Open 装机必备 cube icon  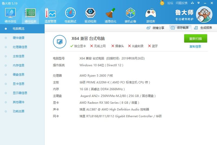[130, 13]
